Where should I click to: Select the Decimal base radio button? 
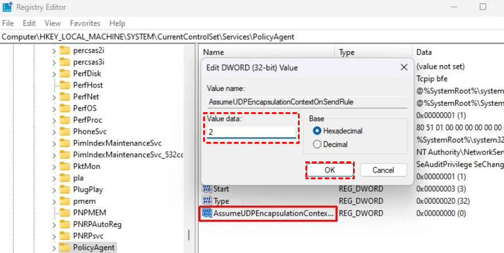click(x=317, y=144)
